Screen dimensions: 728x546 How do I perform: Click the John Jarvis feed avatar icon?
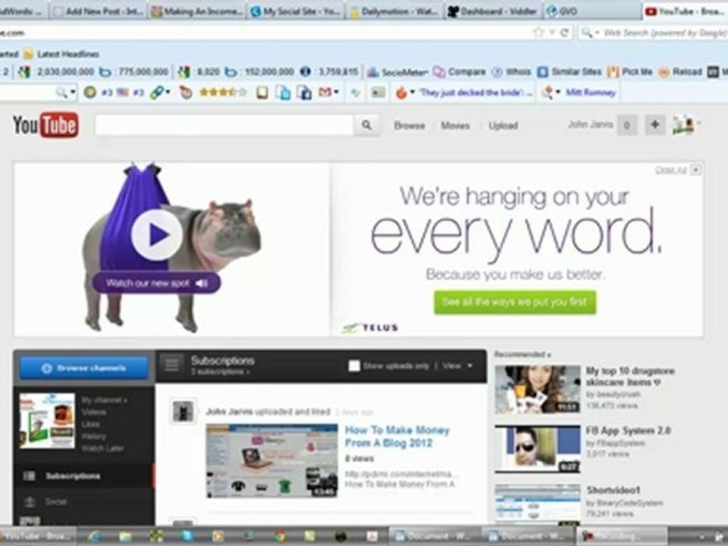click(183, 411)
